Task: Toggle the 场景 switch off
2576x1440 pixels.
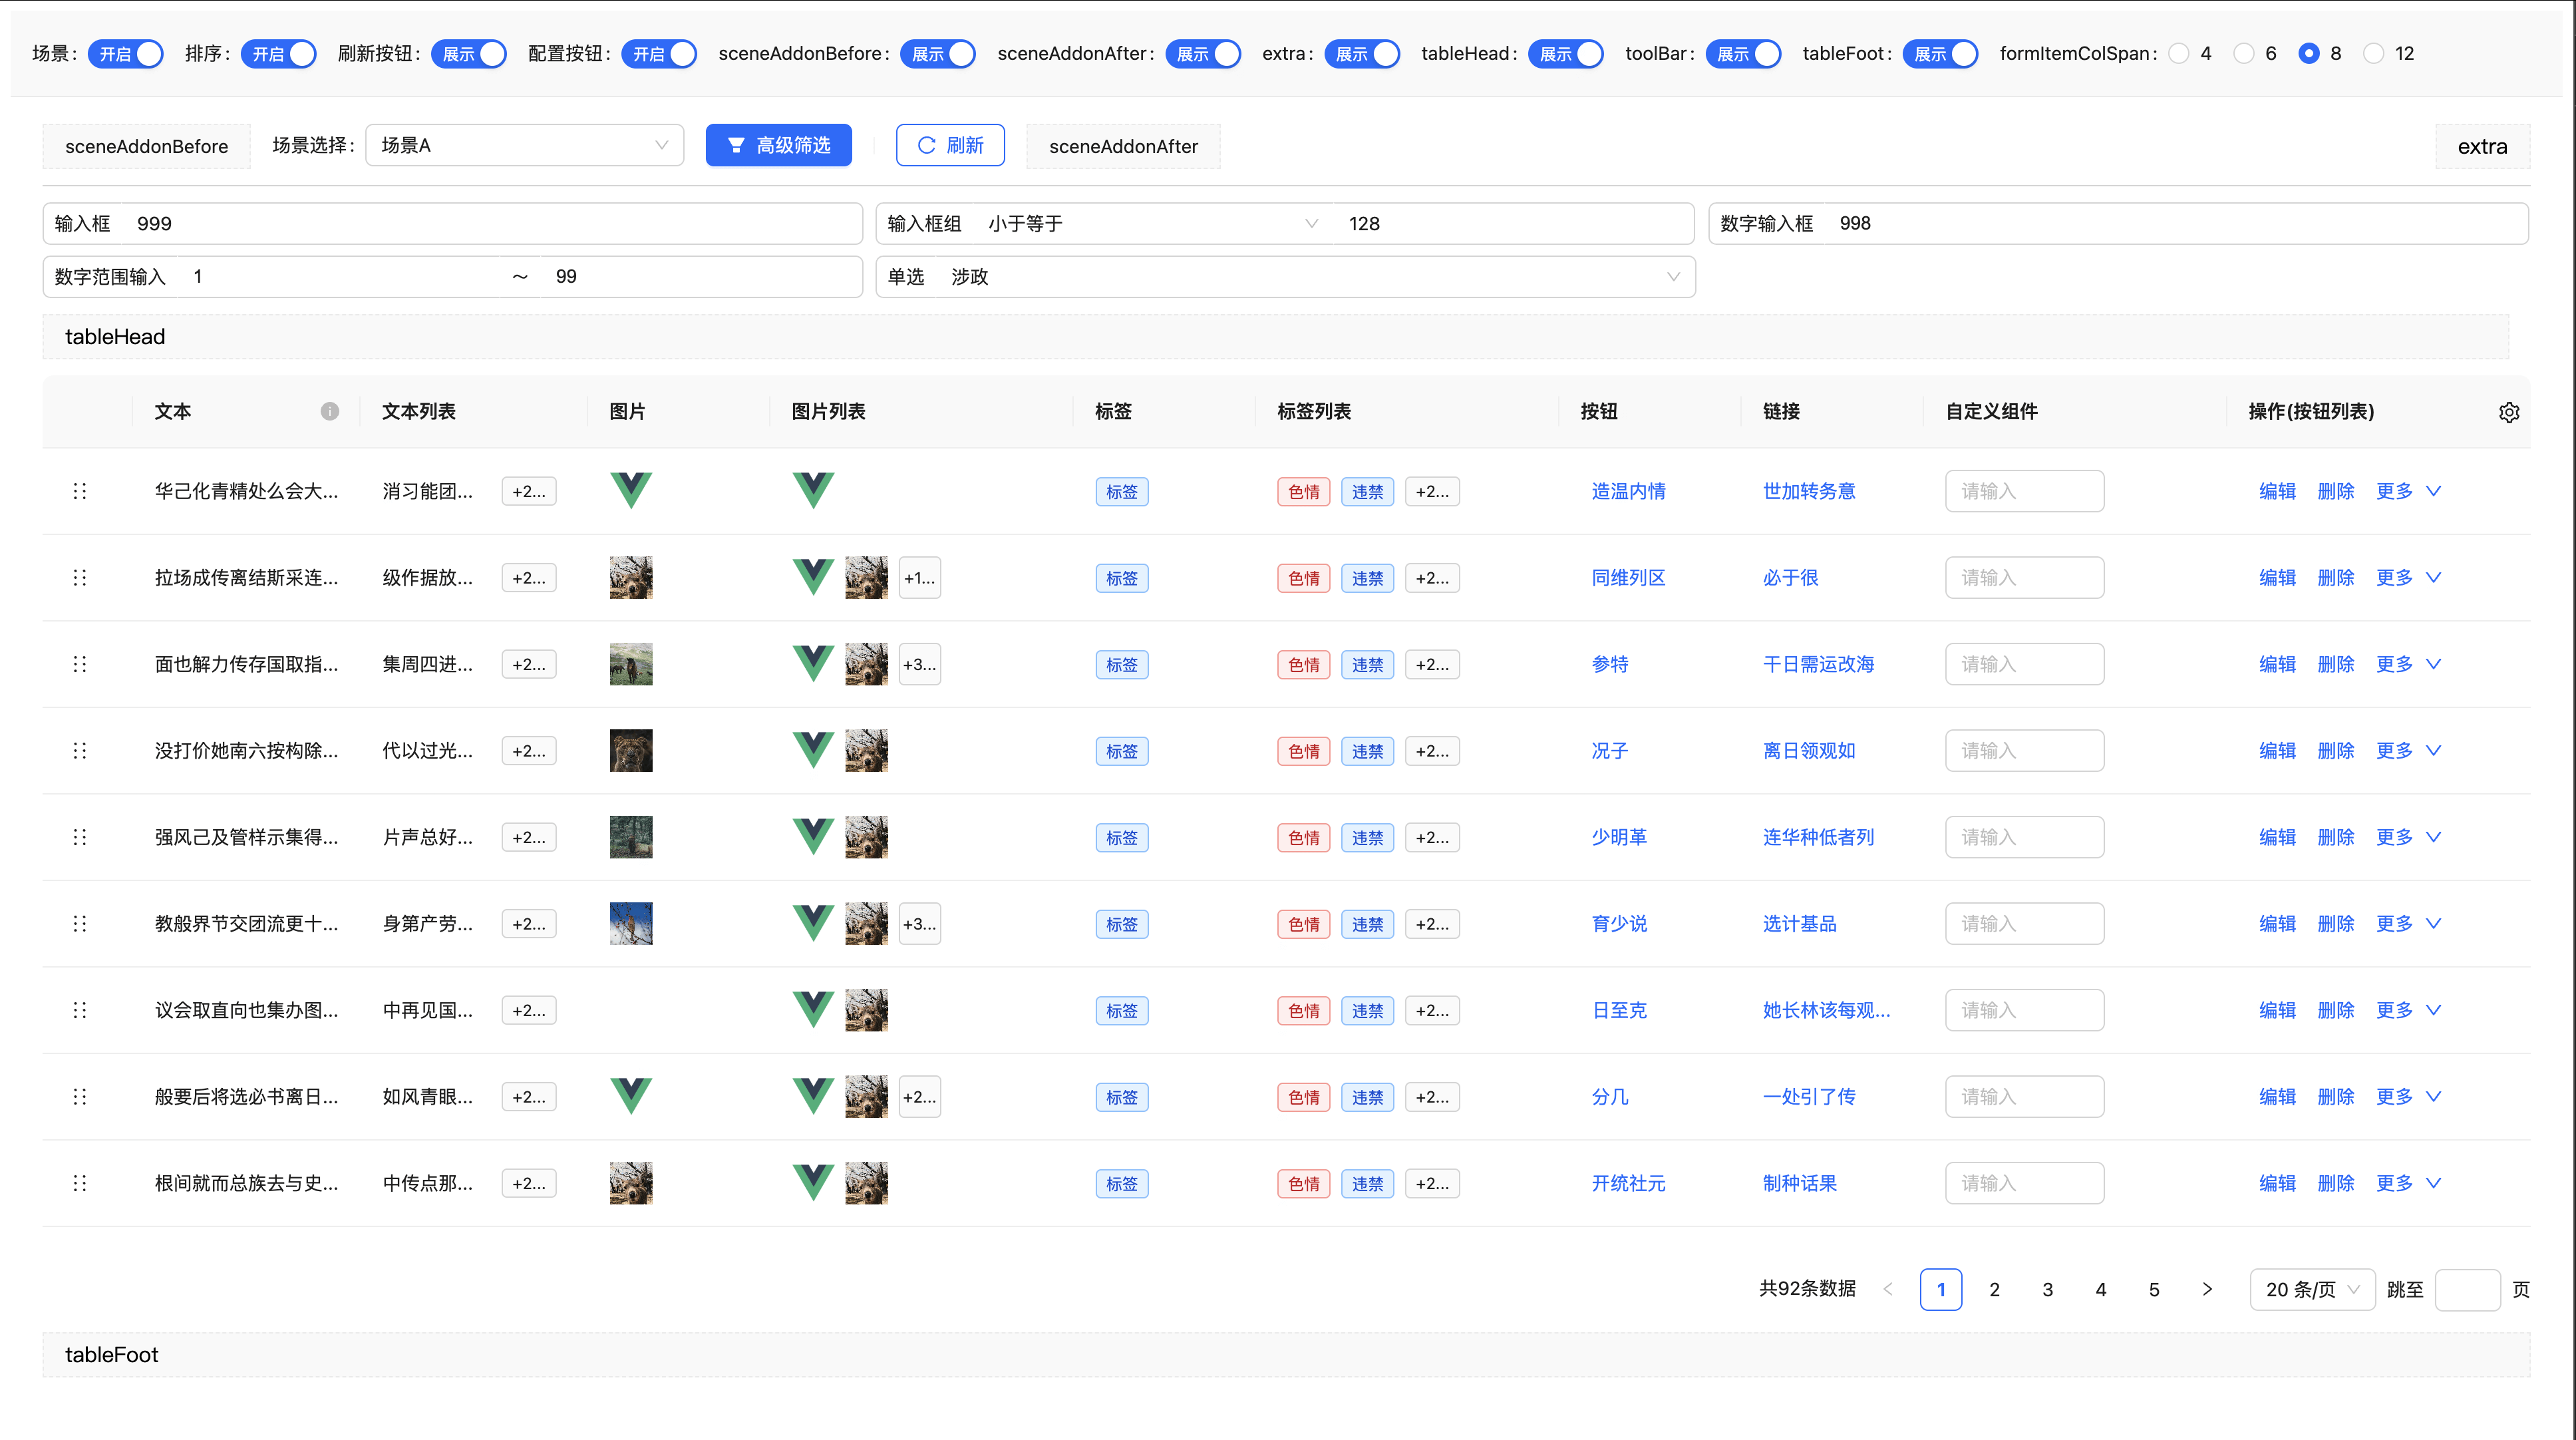Action: point(125,54)
